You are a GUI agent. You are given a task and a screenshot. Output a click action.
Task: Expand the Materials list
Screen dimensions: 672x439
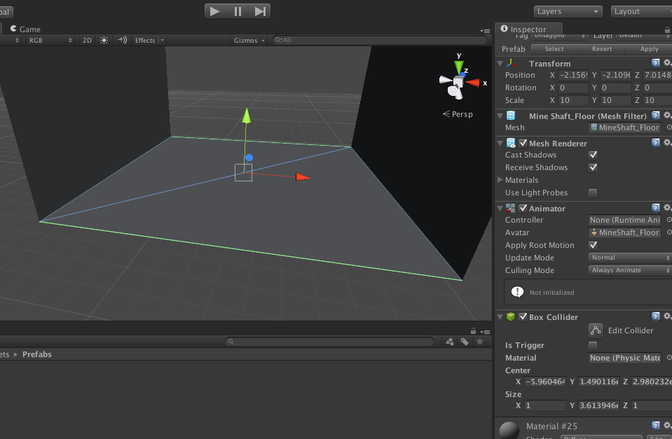pos(500,180)
